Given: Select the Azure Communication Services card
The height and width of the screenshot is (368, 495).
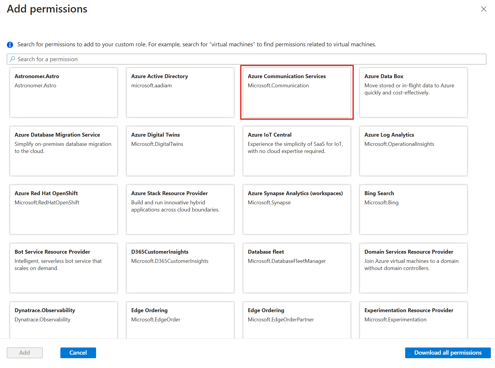Looking at the screenshot, I should pyautogui.click(x=297, y=92).
